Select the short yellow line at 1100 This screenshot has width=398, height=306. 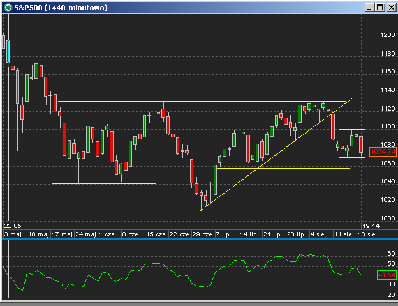(352, 130)
